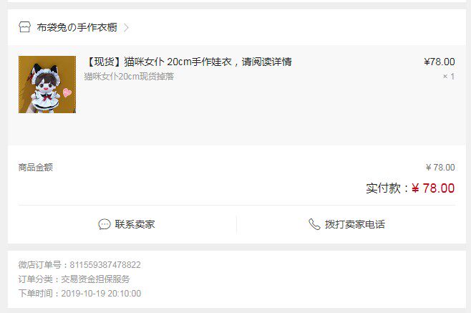Click the 商品金额 label
471x313 pixels.
(36, 167)
